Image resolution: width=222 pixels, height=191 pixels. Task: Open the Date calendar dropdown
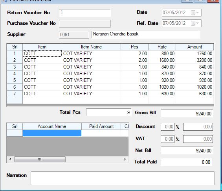[195, 13]
